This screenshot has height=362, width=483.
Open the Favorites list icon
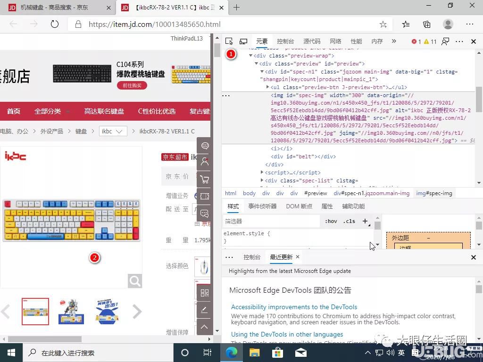tap(406, 25)
